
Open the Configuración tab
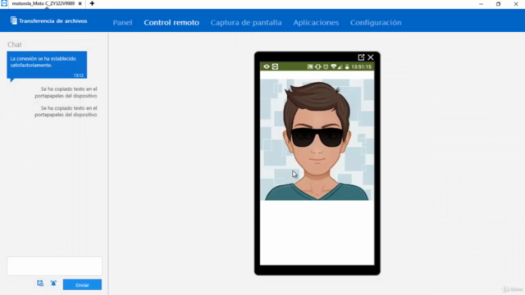376,22
